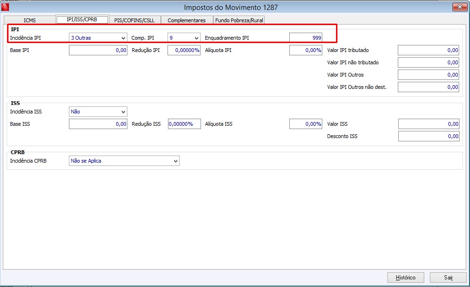Open the Incidência ISS dropdown
Viewport: 470px width, 287px height.
(x=98, y=112)
